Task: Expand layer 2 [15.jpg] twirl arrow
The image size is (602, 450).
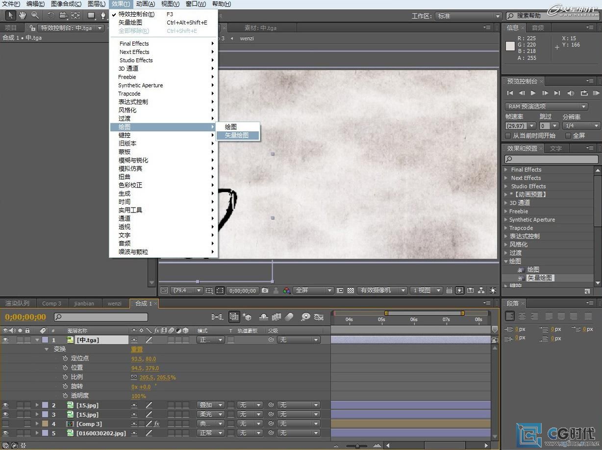Action: [x=37, y=405]
